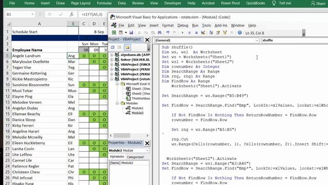Select Sheet2 in project tree
Screen dimensions: 328x185
click(x=138, y=94)
